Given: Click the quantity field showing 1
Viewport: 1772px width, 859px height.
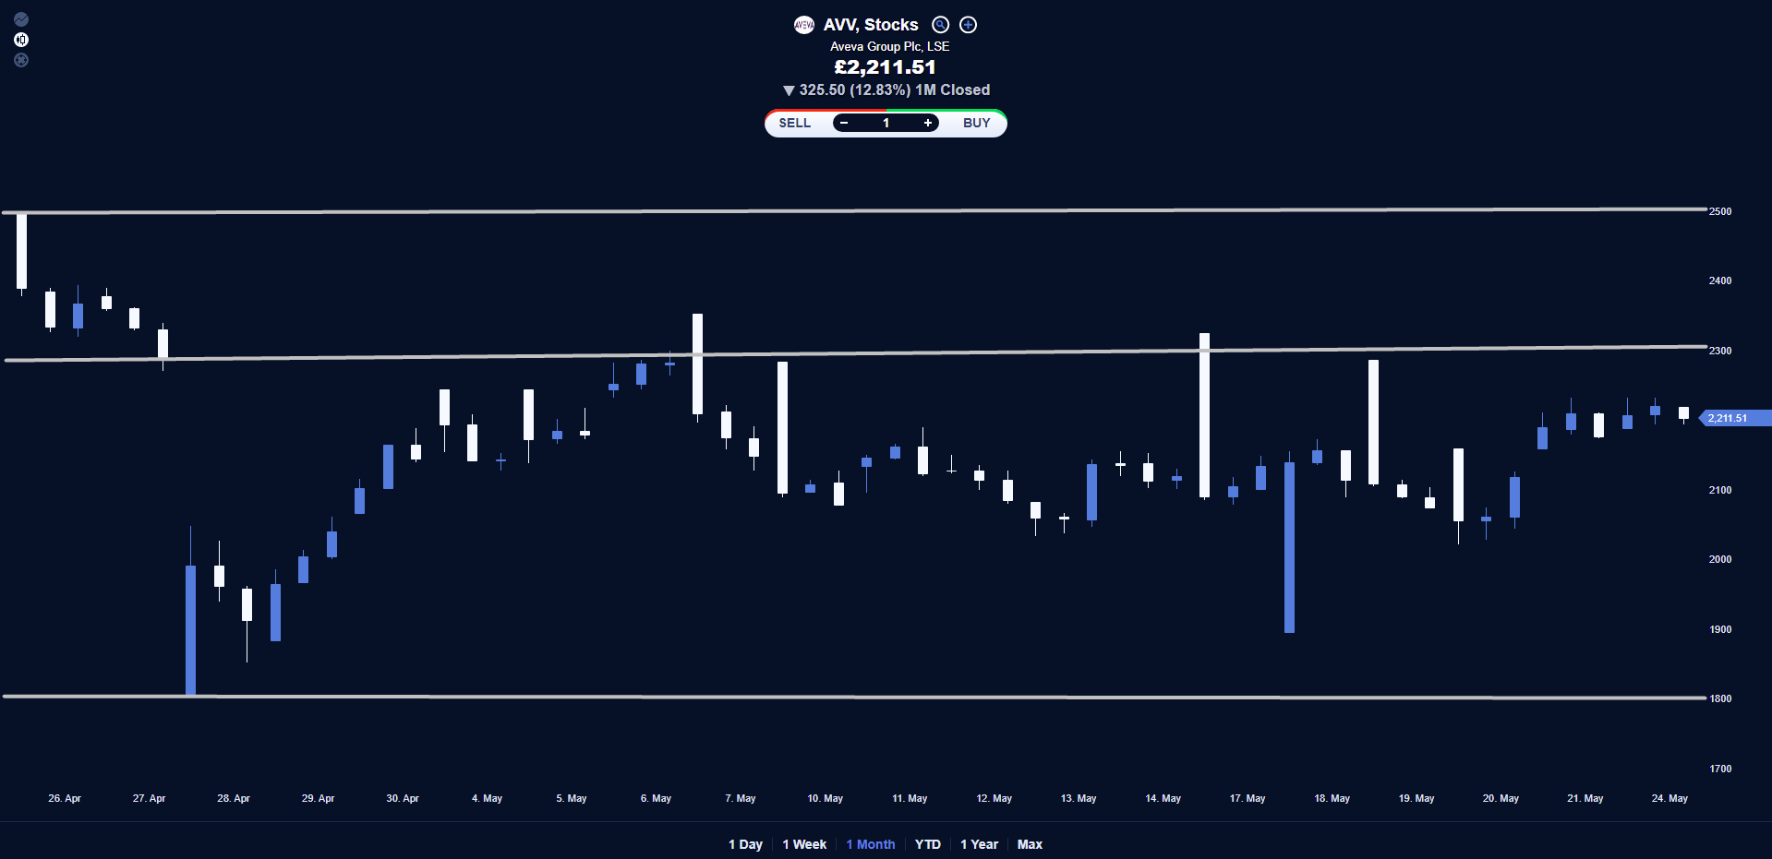Looking at the screenshot, I should 886,123.
